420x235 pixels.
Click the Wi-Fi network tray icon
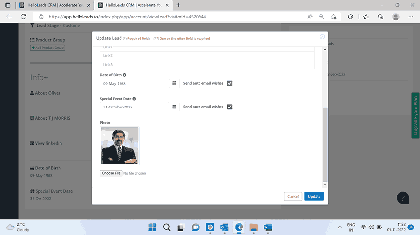[363, 227]
